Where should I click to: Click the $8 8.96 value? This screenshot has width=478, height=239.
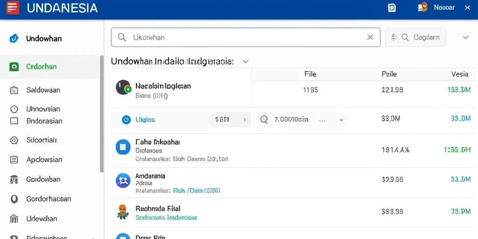(392, 211)
